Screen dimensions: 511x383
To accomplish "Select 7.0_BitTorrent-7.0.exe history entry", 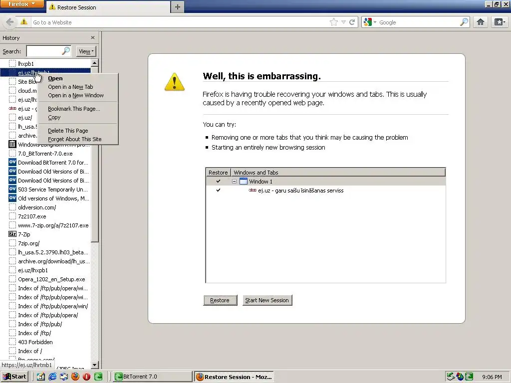I will [45, 154].
